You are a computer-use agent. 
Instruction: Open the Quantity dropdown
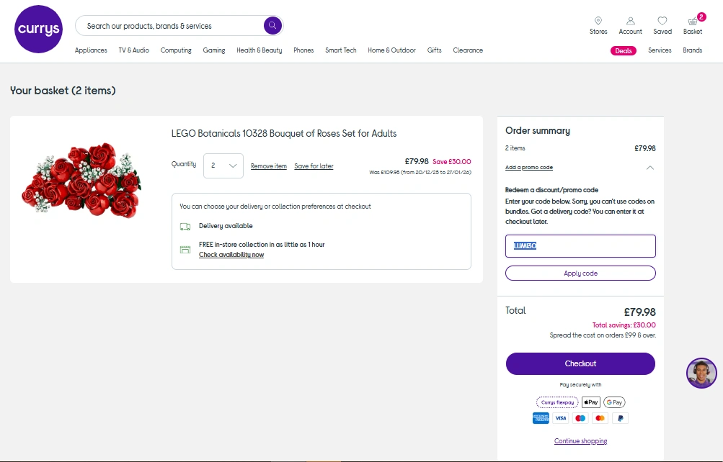[223, 166]
